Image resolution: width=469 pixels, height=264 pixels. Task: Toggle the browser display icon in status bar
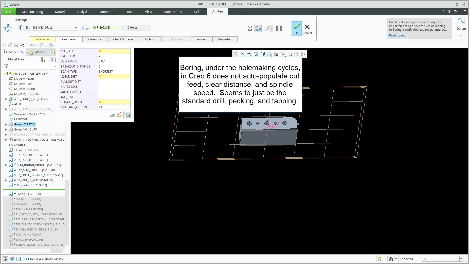tap(12, 259)
